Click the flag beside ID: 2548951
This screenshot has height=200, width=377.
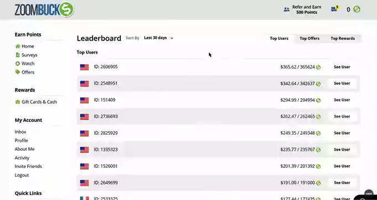click(84, 84)
